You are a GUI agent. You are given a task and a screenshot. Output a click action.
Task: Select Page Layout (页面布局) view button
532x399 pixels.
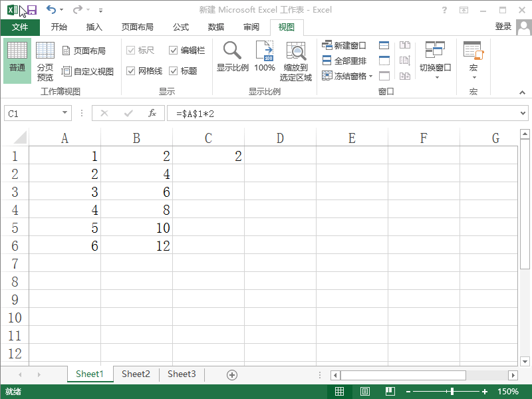tap(84, 51)
